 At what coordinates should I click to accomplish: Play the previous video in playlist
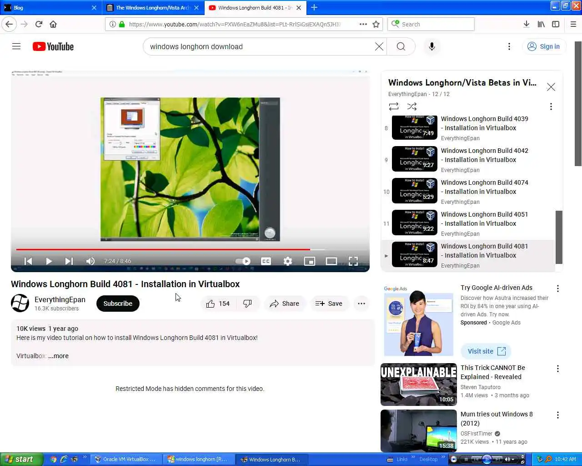click(28, 261)
